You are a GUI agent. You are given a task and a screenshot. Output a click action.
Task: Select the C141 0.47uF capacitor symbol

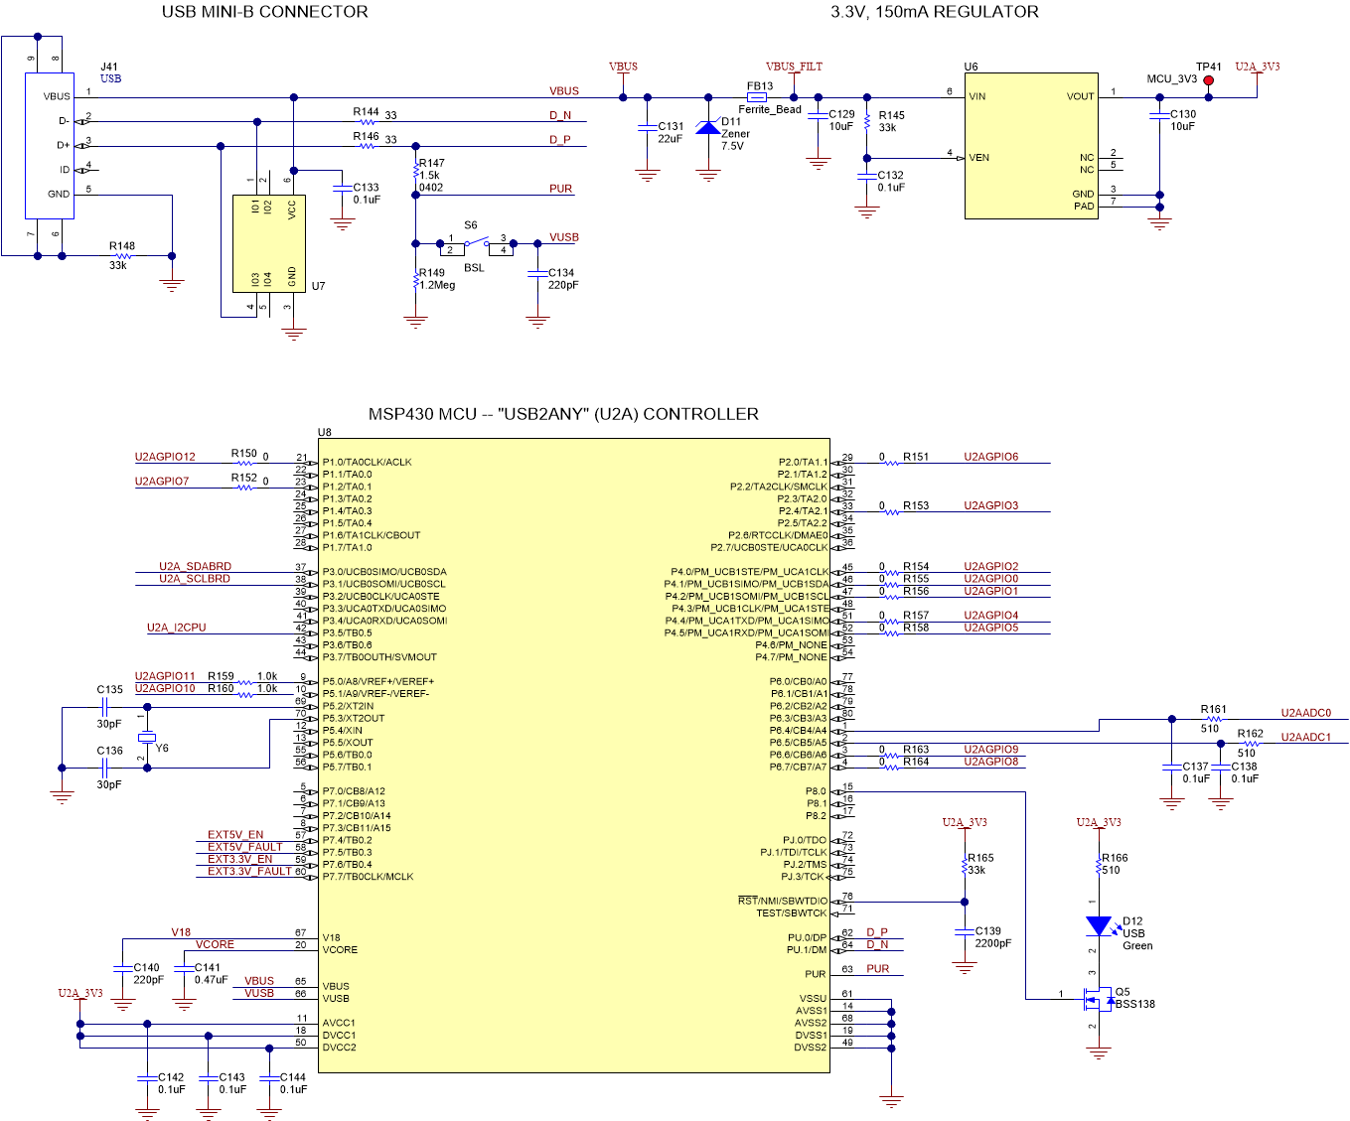pyautogui.click(x=184, y=968)
